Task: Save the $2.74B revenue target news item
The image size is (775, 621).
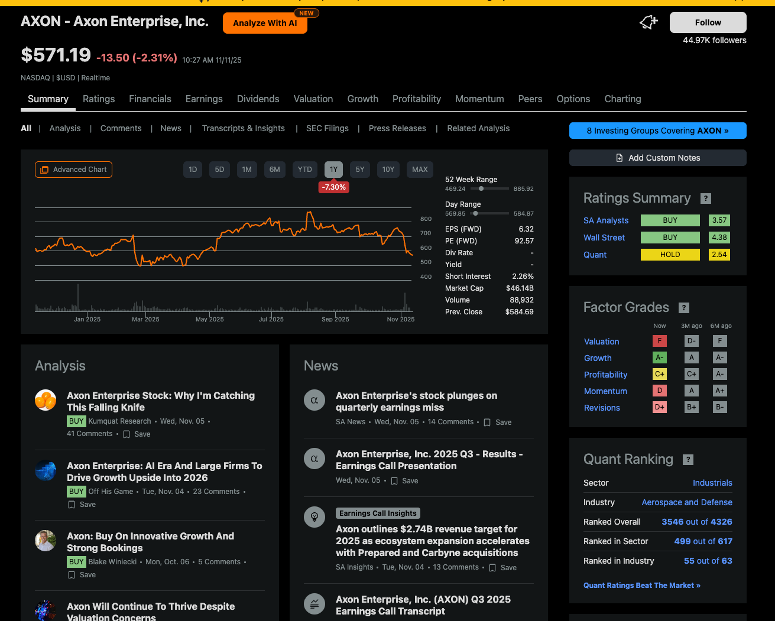Action: coord(502,568)
